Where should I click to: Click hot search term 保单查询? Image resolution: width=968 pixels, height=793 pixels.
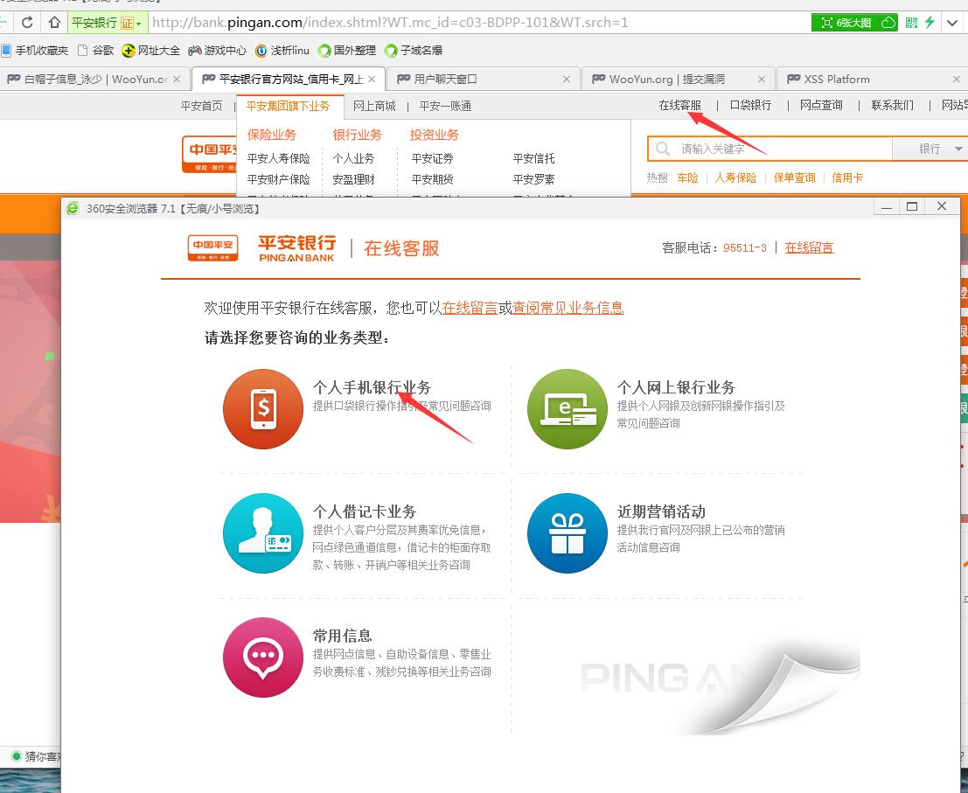point(795,177)
